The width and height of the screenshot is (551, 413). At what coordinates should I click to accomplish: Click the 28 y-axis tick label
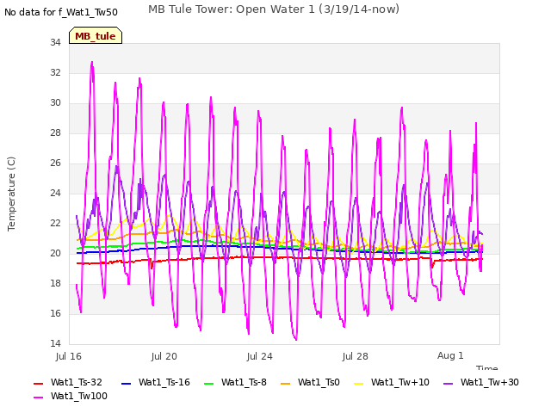[55, 133]
